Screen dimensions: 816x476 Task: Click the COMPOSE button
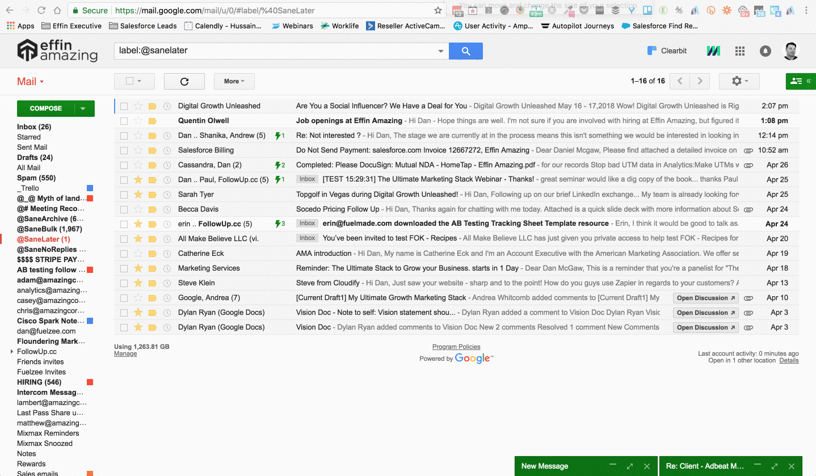46,108
